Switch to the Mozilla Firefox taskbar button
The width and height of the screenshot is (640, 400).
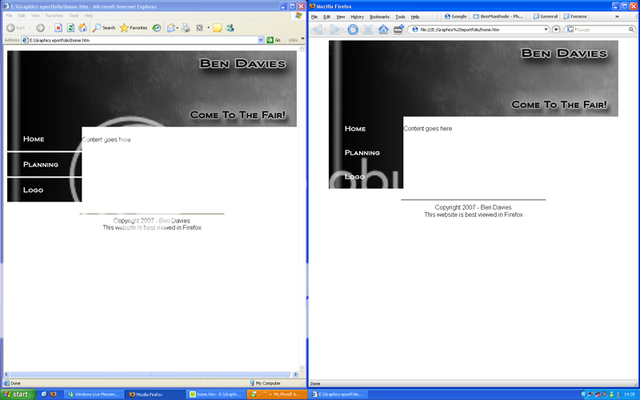coord(155,394)
